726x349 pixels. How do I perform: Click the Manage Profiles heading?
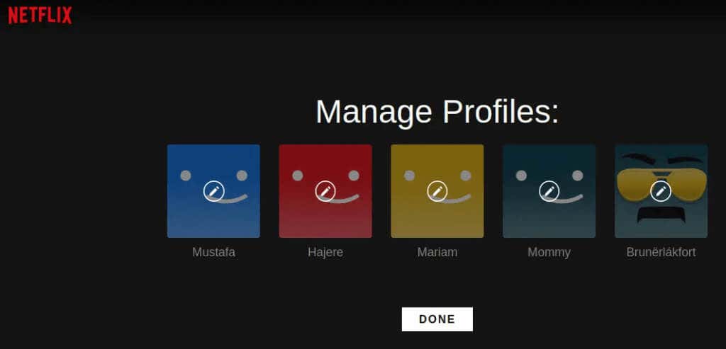click(437, 111)
